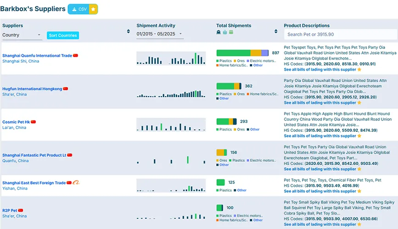See all bills of lading for Shanghai Quanfu
The width and height of the screenshot is (398, 229).
click(320, 70)
